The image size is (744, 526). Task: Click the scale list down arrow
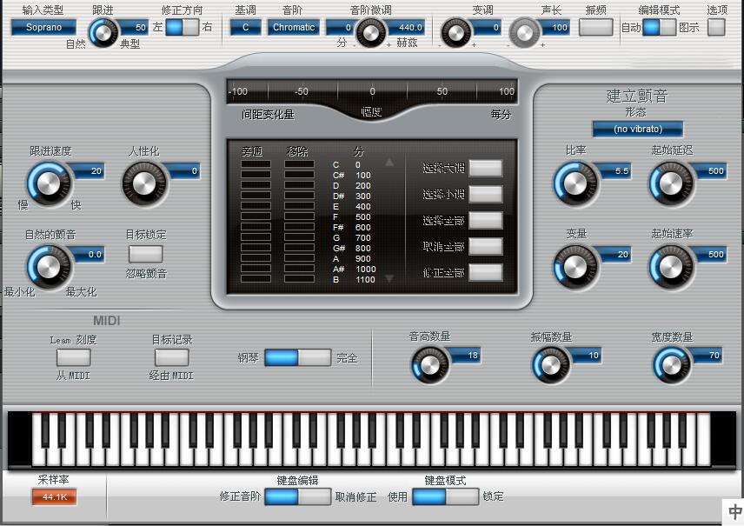click(389, 279)
